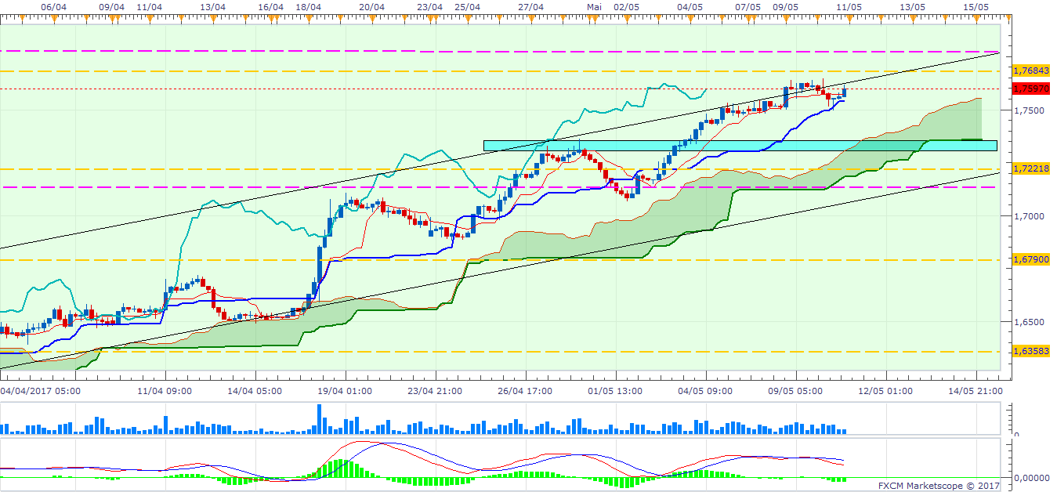The height and width of the screenshot is (492, 1057).
Task: Click the 1,6500 price axis label
Action: click(1027, 322)
